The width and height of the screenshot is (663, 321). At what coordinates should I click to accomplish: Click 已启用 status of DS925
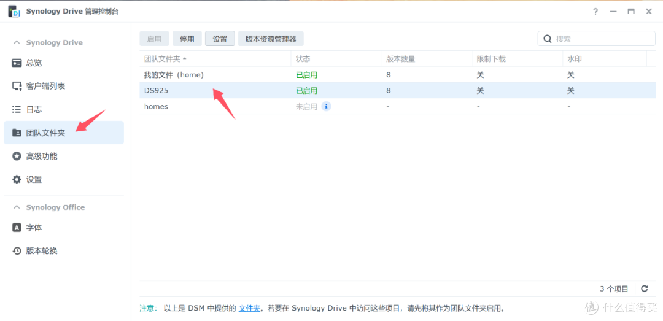pos(306,91)
